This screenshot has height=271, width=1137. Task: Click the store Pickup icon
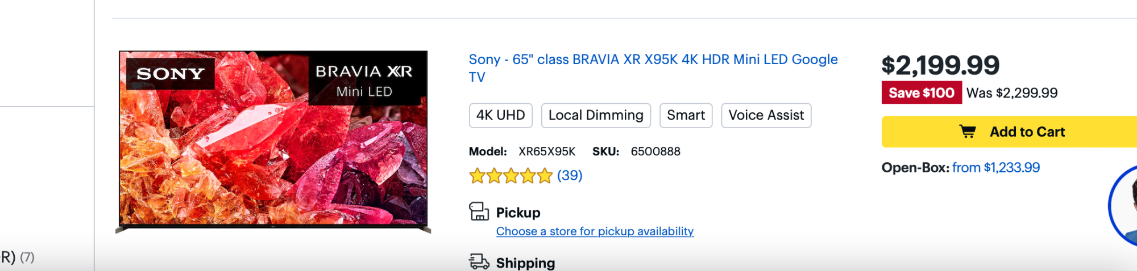coord(479,211)
